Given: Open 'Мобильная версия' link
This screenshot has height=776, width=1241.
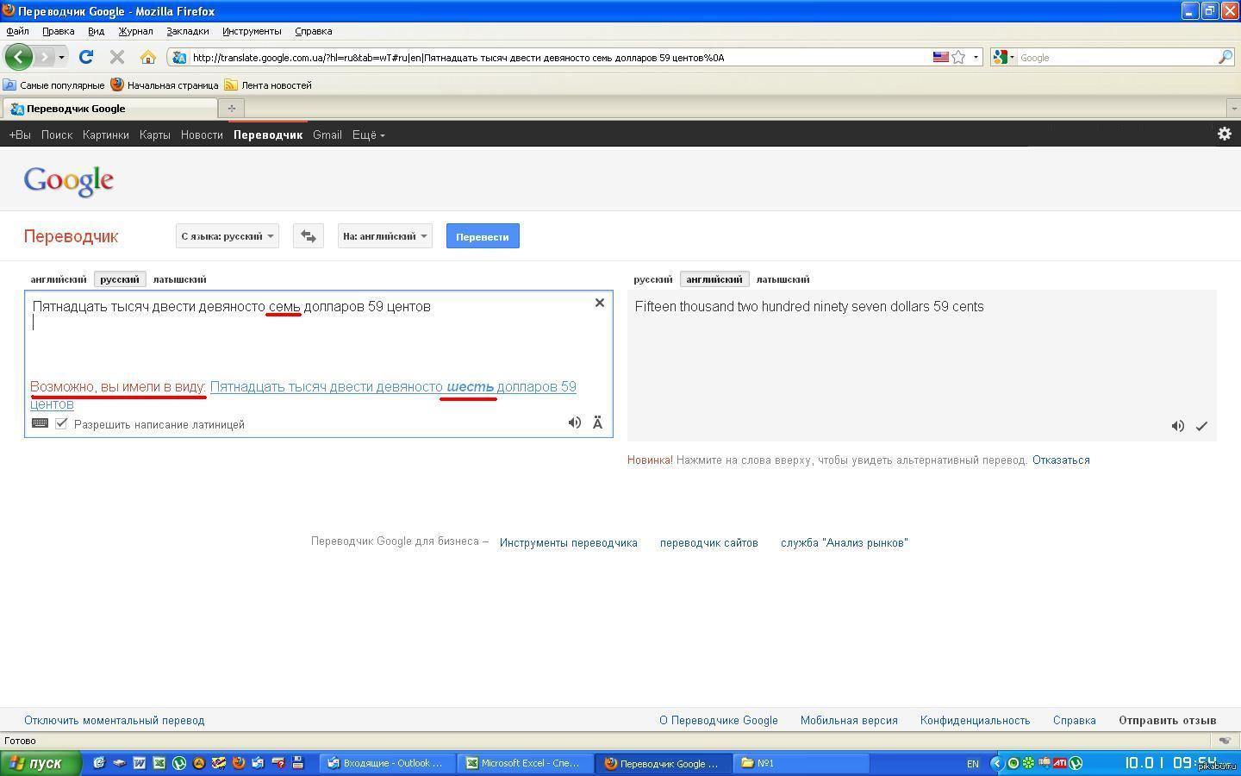Looking at the screenshot, I should [x=849, y=721].
